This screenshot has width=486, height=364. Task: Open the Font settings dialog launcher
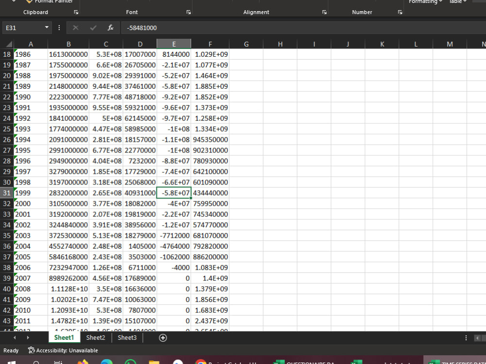point(189,12)
